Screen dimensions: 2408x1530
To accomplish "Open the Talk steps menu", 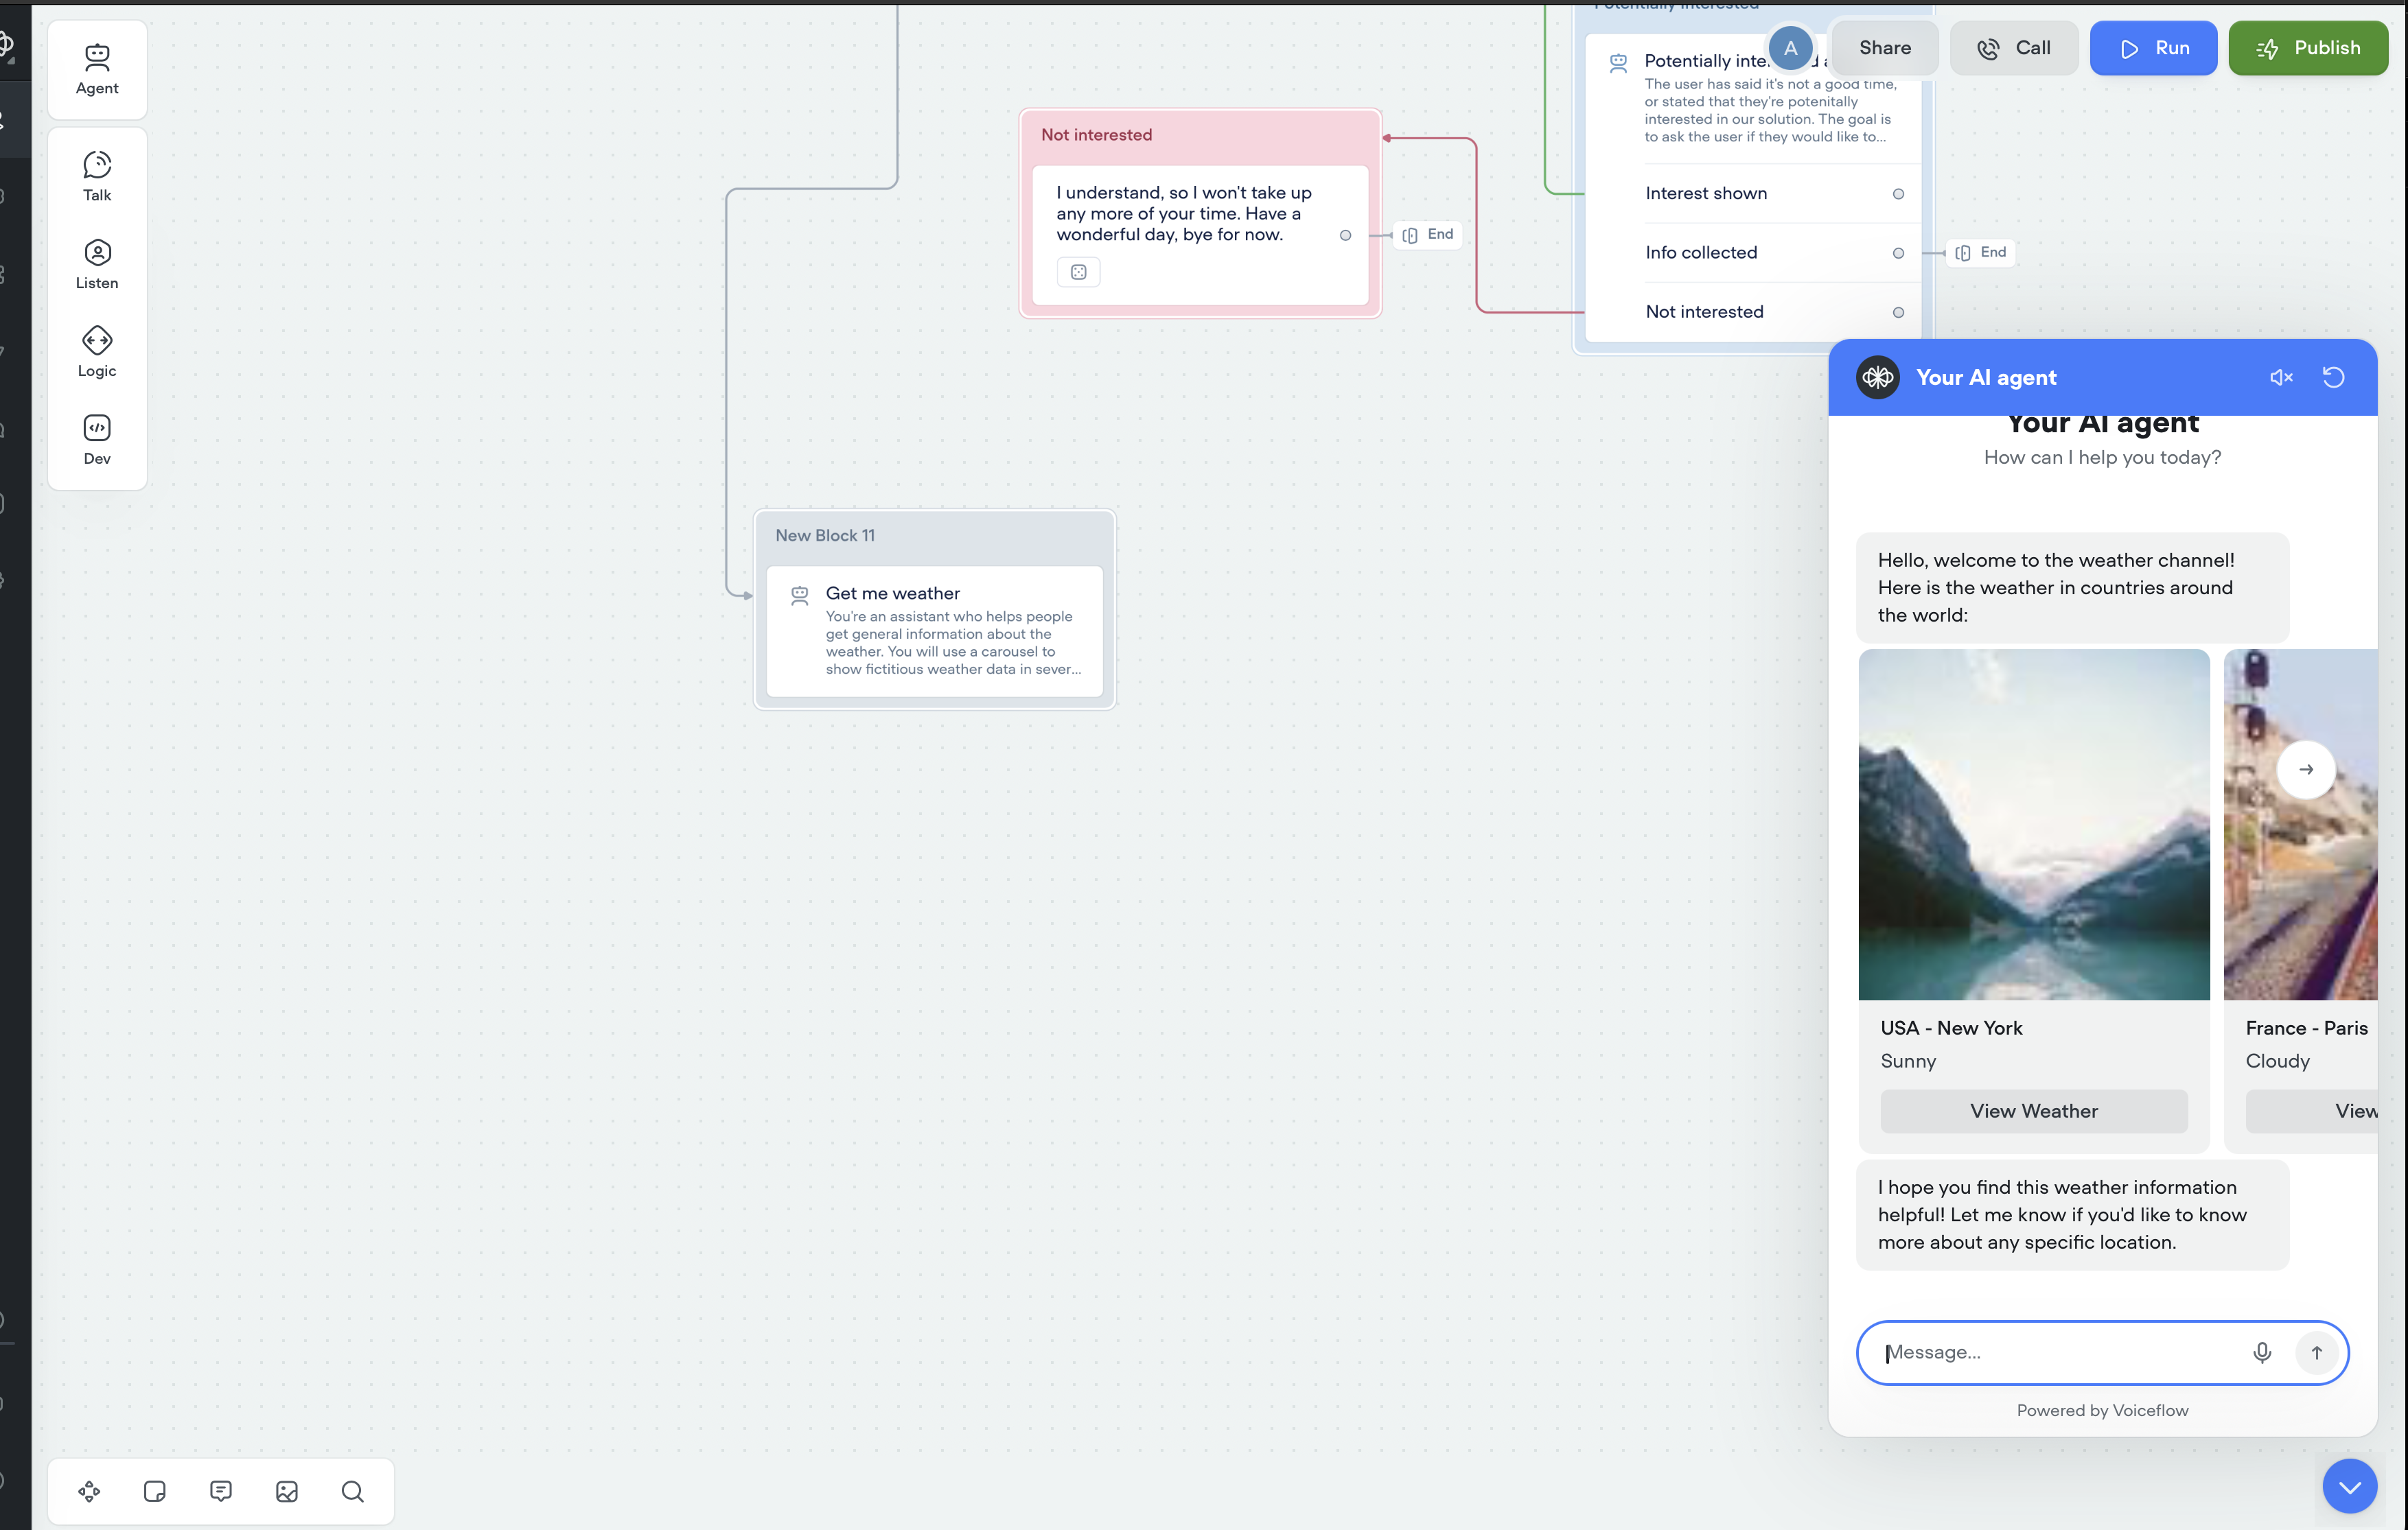I will (x=97, y=177).
